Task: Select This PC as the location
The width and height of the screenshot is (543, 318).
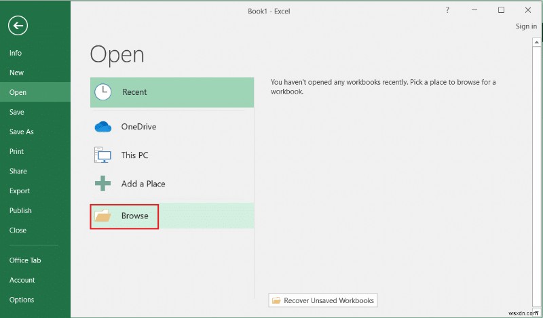Action: (134, 155)
